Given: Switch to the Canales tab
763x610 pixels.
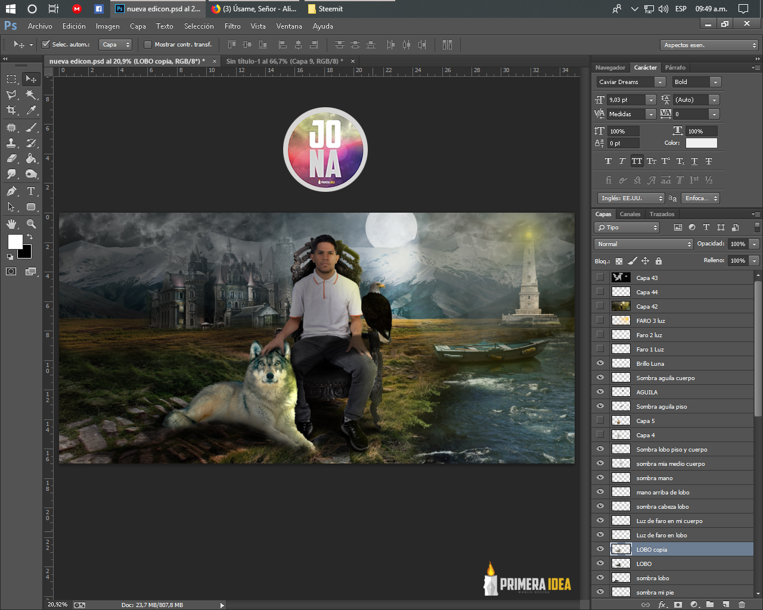Looking at the screenshot, I should tap(630, 214).
